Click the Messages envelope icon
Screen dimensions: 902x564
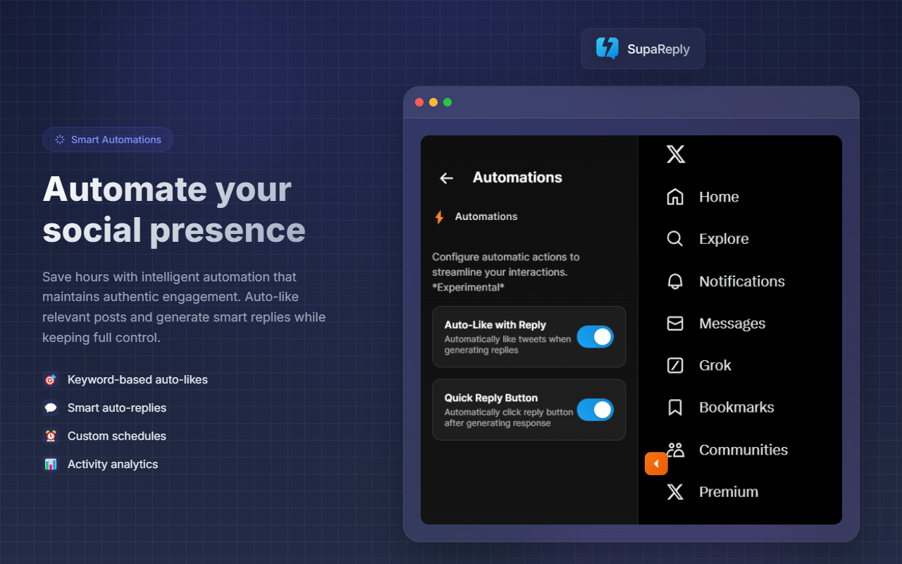click(675, 324)
